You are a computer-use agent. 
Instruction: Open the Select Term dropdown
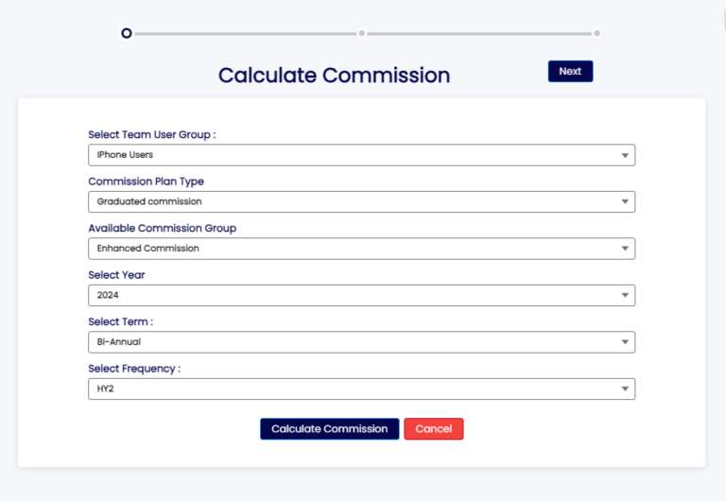(361, 342)
